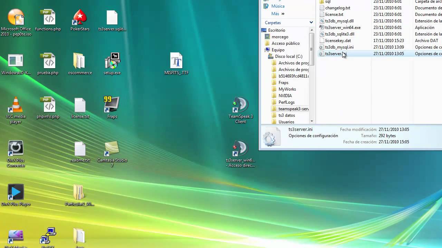Image resolution: width=442 pixels, height=248 pixels.
Task: Select ts3server_win64 desktop shortcut
Action: tap(241, 154)
